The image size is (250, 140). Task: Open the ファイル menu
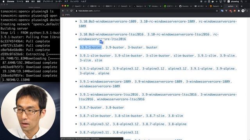pyautogui.click(x=20, y=2)
